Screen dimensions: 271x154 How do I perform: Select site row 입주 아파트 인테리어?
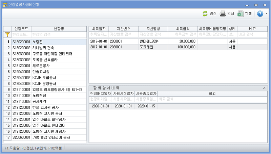click(x=45, y=125)
